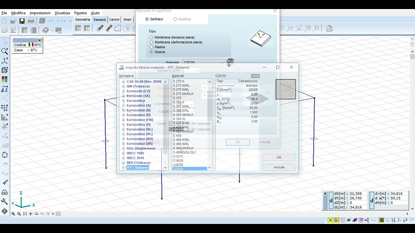Choose the Guscio surface type

pyautogui.click(x=151, y=52)
